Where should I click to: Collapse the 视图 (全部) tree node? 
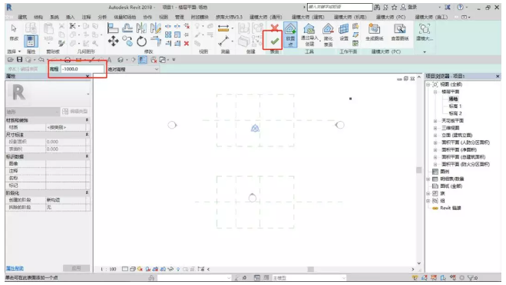click(x=428, y=84)
